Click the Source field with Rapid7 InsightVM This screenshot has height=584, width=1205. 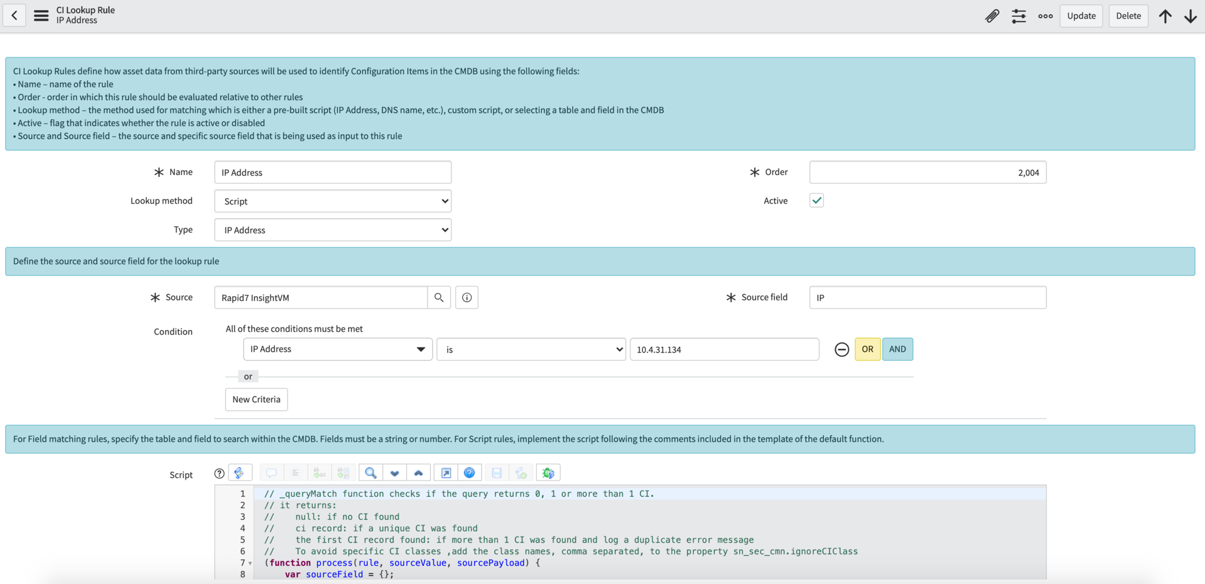[x=321, y=297]
